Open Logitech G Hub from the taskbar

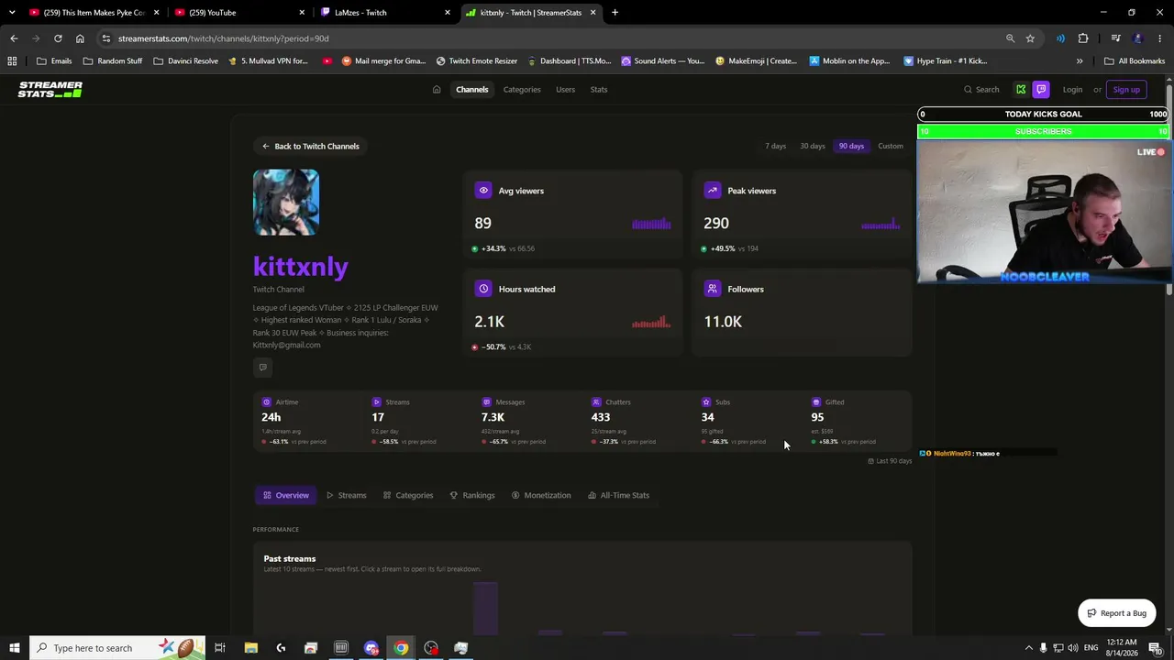[281, 648]
